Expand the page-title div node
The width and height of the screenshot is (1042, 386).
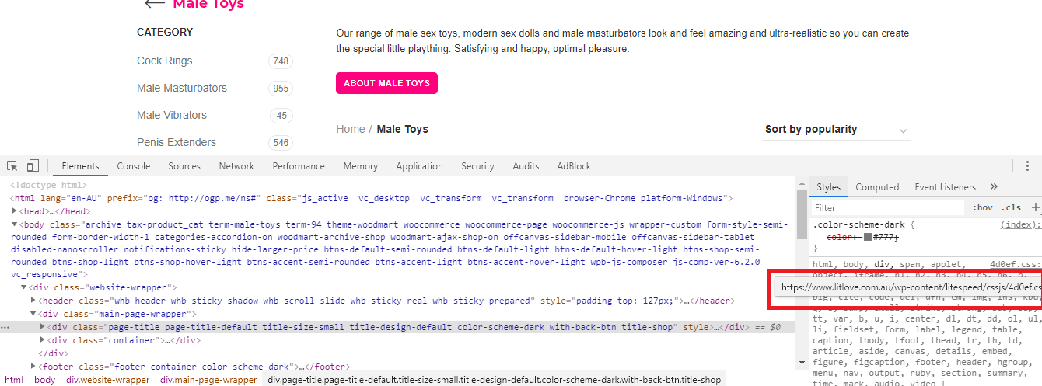pyautogui.click(x=42, y=327)
